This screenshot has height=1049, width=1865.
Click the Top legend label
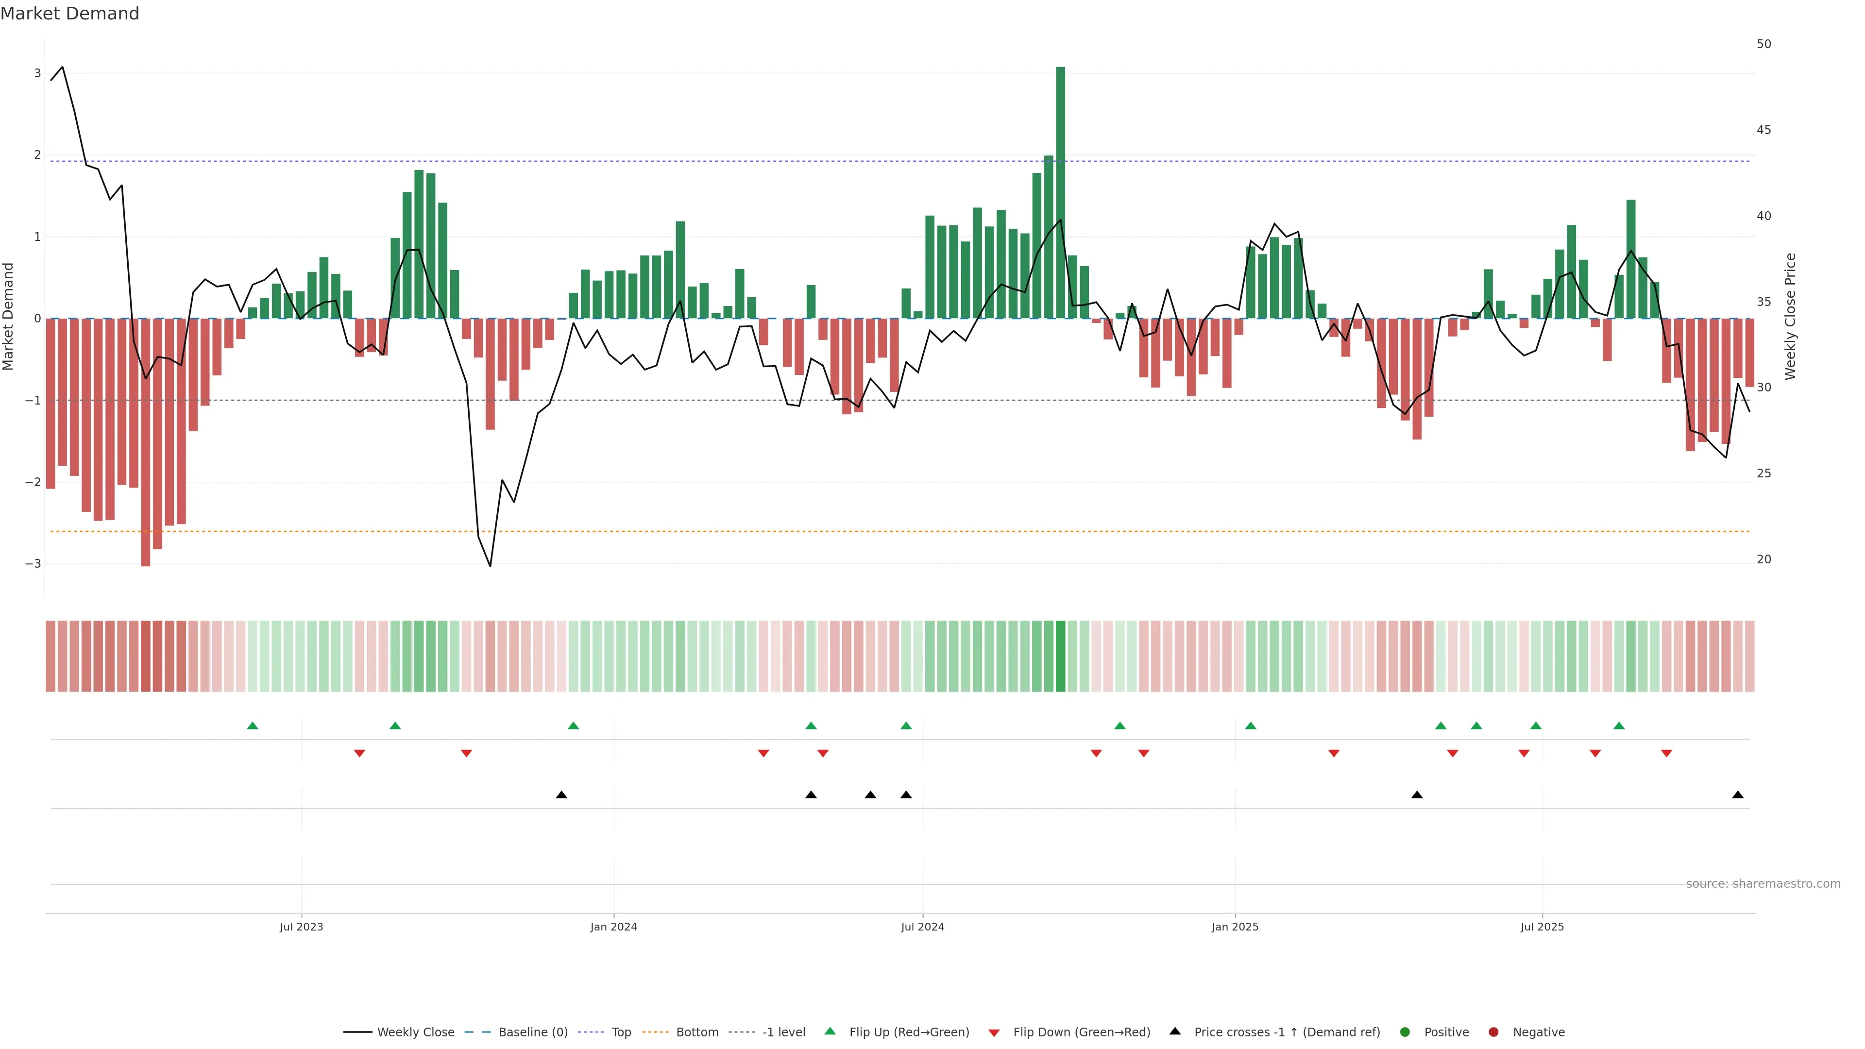coord(621,1032)
